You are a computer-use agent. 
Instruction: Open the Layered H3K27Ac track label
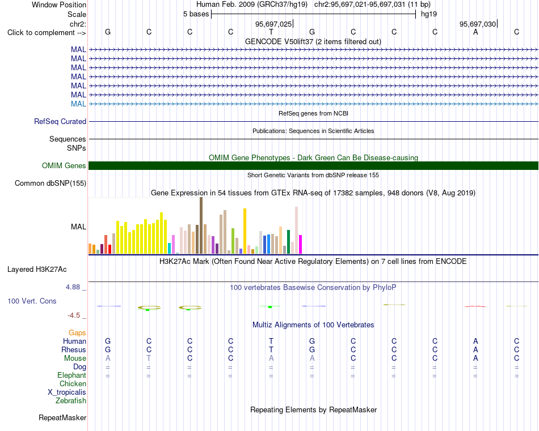point(37,270)
